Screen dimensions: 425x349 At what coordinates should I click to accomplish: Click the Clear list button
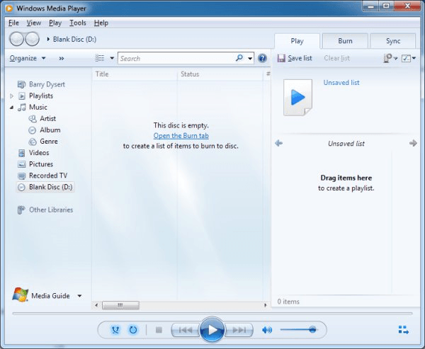(336, 58)
